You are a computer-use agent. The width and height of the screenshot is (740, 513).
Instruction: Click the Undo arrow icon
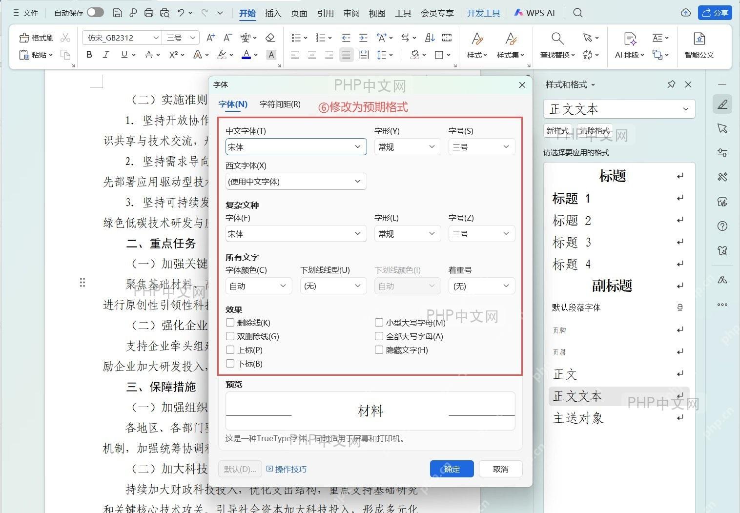181,13
